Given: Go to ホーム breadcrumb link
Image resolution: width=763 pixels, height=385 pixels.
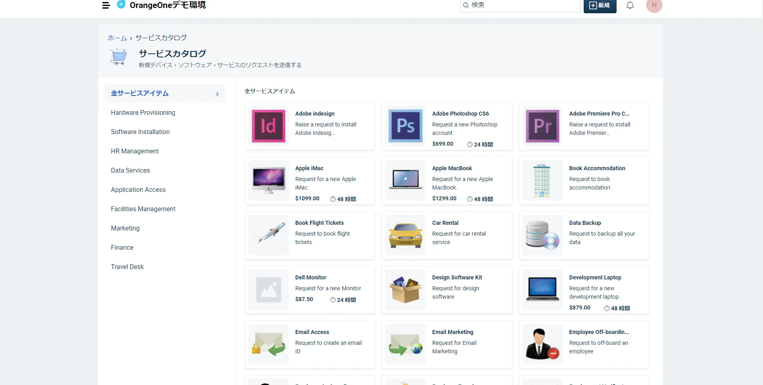Looking at the screenshot, I should (117, 38).
